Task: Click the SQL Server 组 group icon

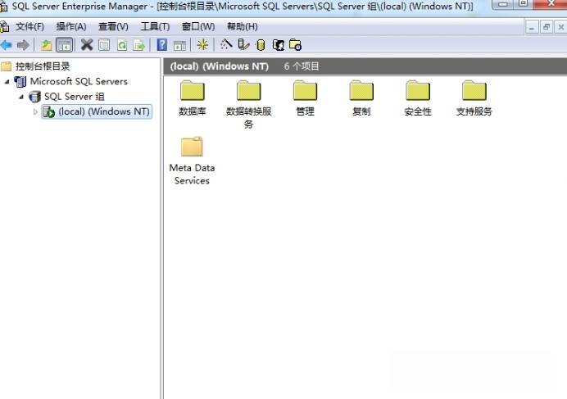Action: pos(34,97)
